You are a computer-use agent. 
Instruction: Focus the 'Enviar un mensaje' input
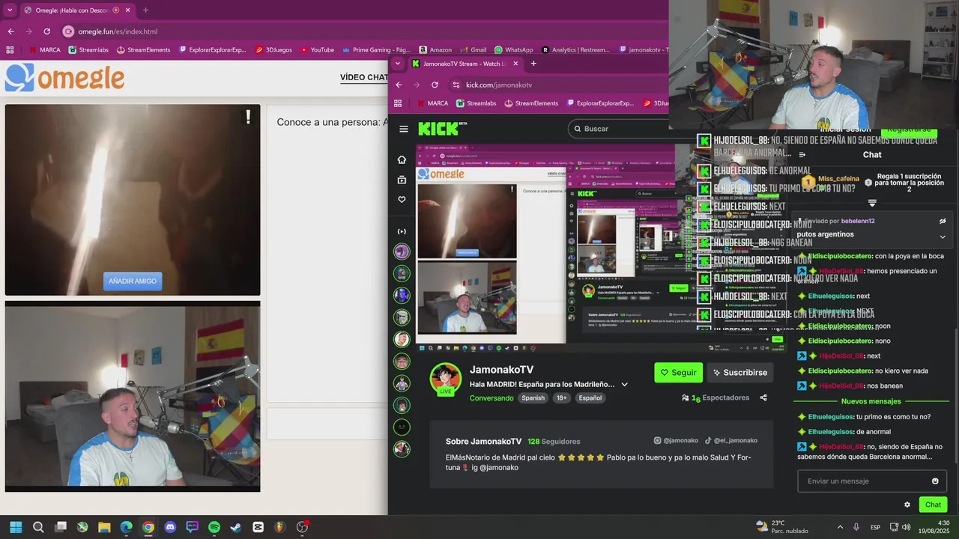[x=871, y=481]
